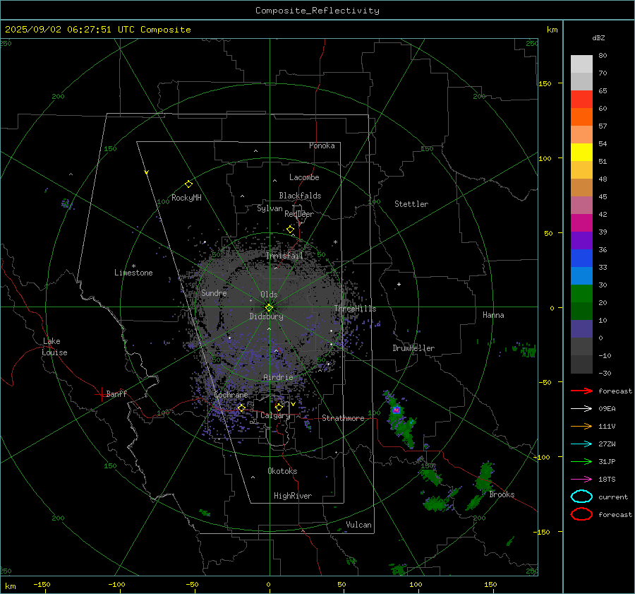Select the magenta 42-39 dBZ color swatch

click(x=581, y=223)
